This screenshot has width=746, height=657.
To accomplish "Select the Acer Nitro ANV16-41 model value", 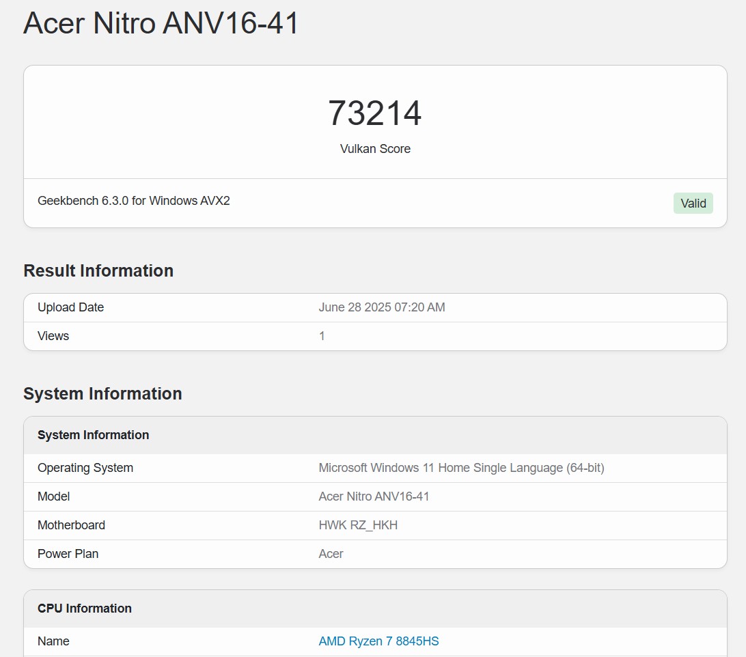I will pyautogui.click(x=374, y=497).
